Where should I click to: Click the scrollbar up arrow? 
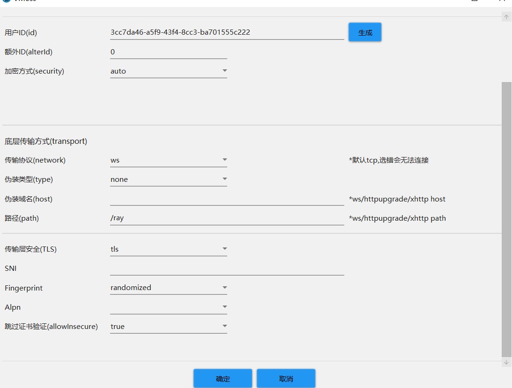coord(506,17)
